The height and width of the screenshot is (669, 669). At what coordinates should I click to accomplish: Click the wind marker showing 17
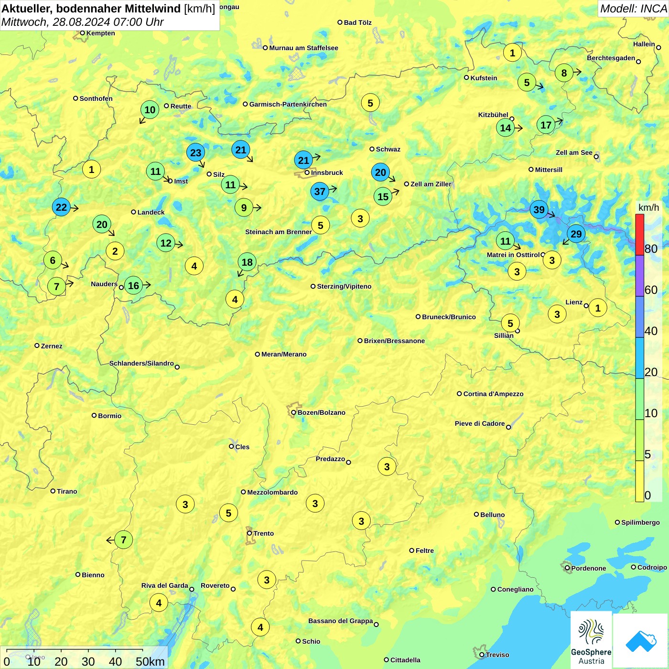(546, 125)
